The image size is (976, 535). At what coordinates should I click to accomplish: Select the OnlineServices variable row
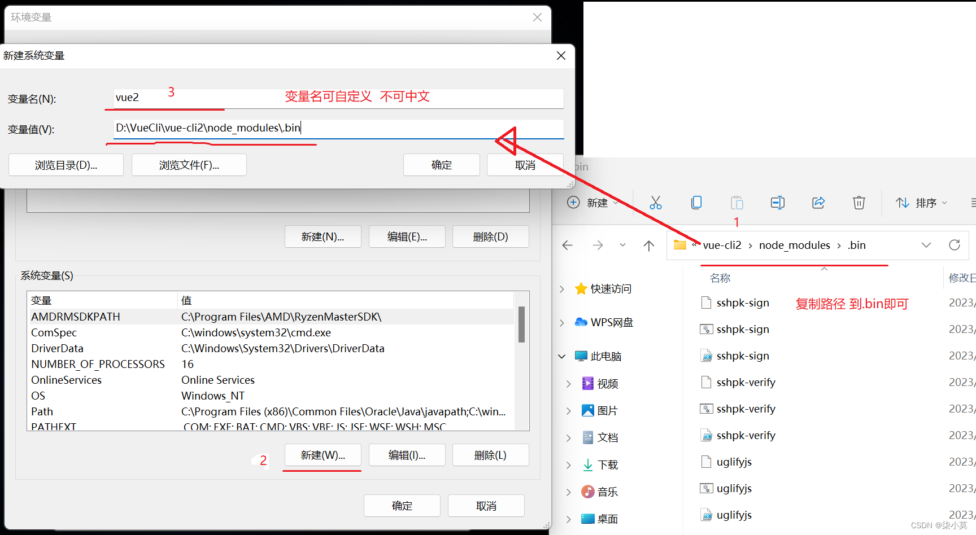point(271,380)
